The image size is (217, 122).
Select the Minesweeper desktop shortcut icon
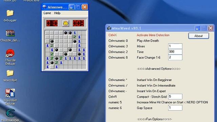[10, 113]
